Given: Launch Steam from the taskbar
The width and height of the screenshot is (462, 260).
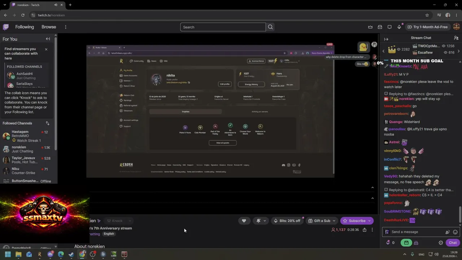Looking at the screenshot, I should click(71, 254).
